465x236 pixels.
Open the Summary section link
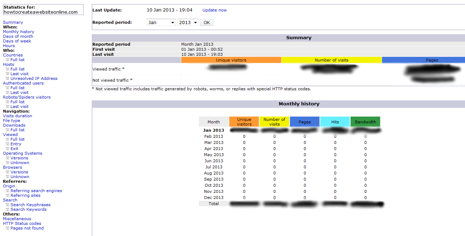pos(13,22)
